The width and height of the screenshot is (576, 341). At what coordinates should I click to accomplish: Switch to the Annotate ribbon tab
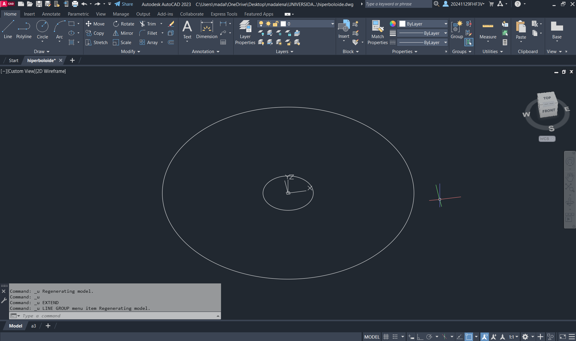coord(51,14)
